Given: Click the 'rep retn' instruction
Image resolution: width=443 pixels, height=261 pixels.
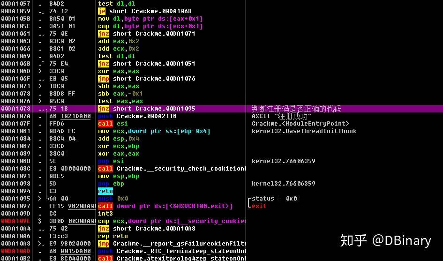Looking at the screenshot, I should [x=113, y=236].
